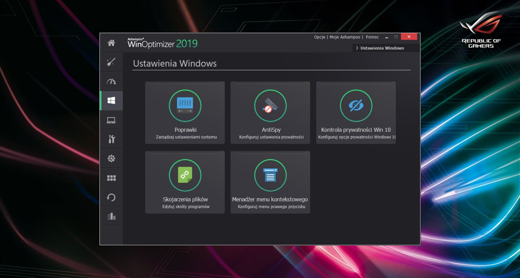Viewport: 520px width, 278px height.
Task: Show all modules grid icon
Action: click(111, 178)
